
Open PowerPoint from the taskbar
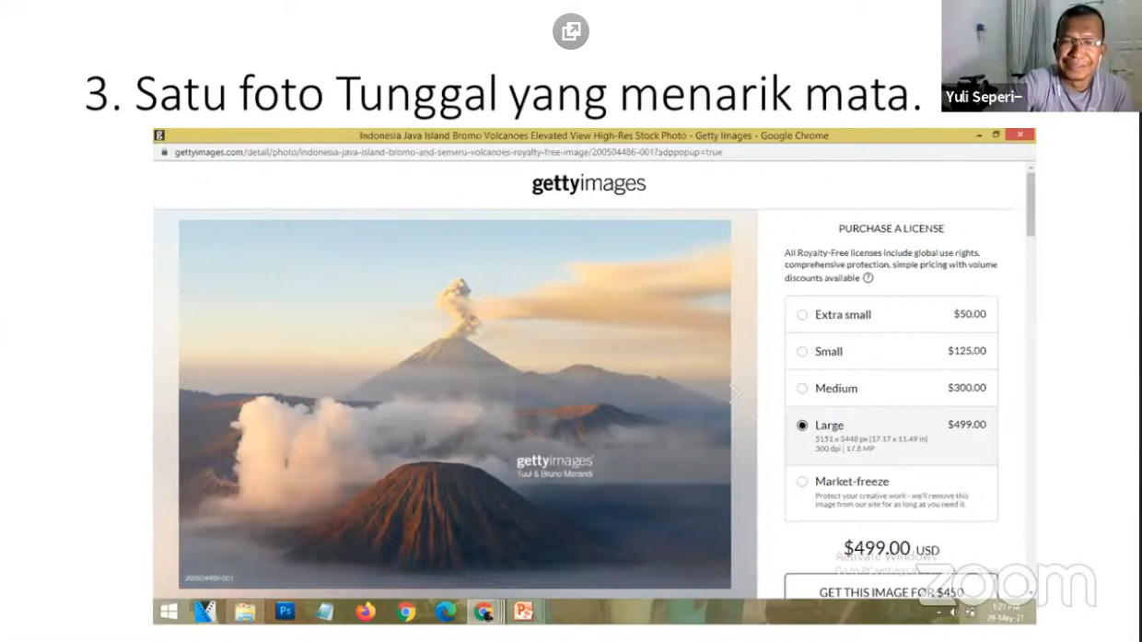coord(523,612)
